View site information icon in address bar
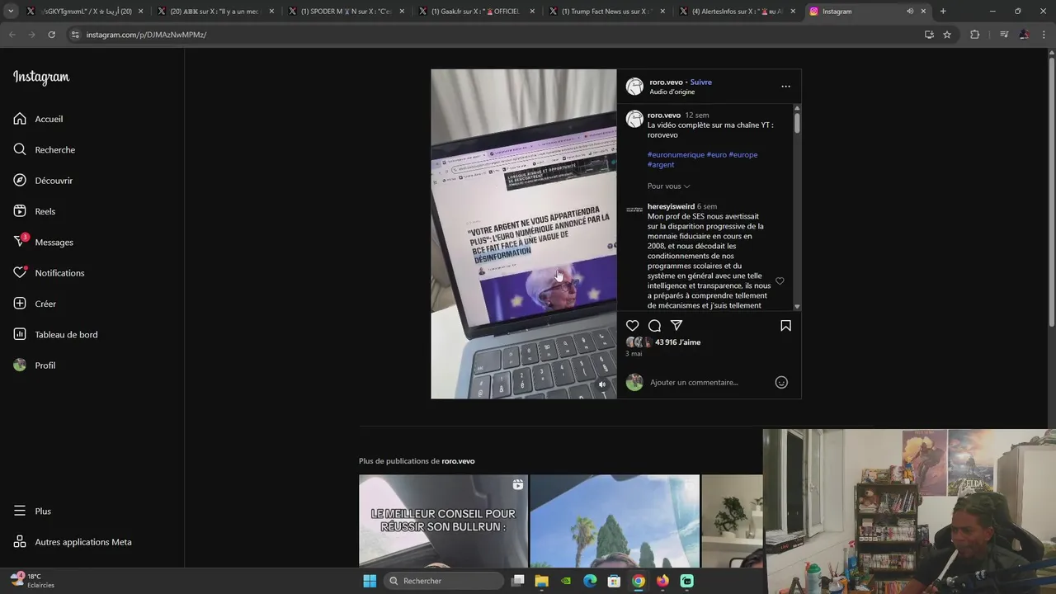Screen dimensions: 1056x594 [75, 35]
